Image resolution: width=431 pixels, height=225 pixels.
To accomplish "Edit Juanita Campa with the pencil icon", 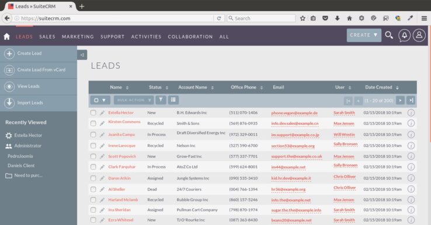I will point(102,135).
